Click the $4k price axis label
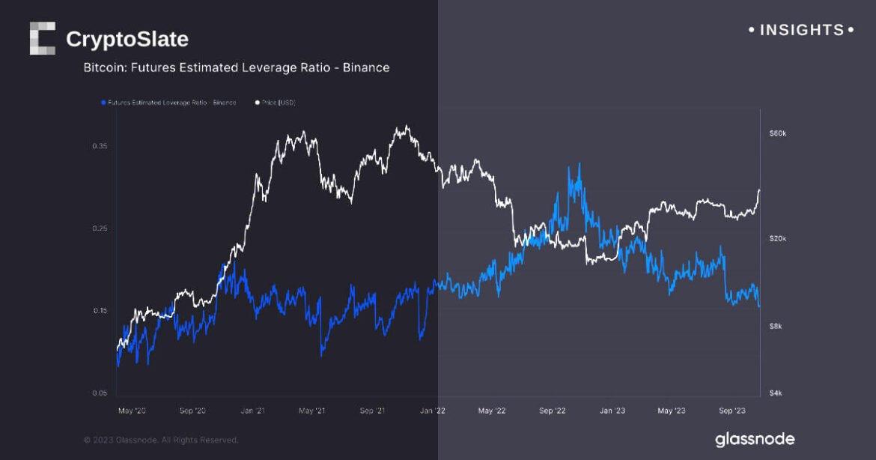 point(776,393)
